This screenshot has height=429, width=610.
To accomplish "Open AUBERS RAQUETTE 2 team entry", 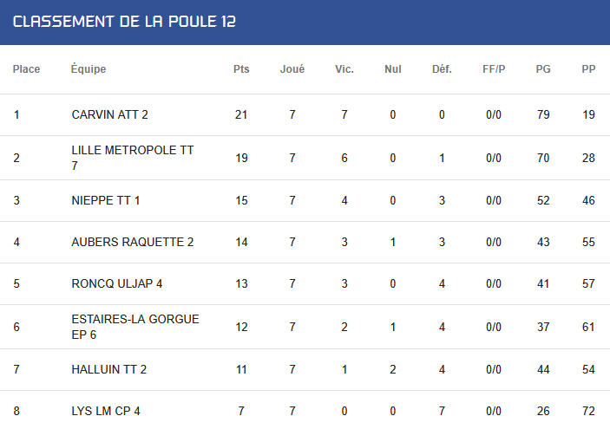I will [133, 242].
